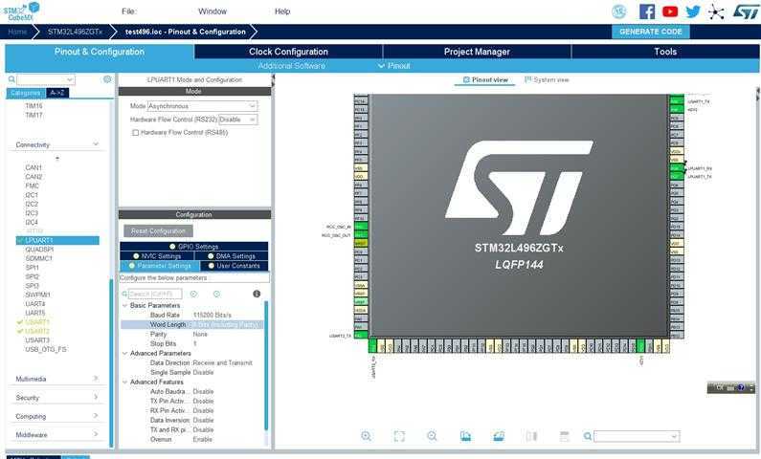The height and width of the screenshot is (459, 761).
Task: Click the STM32L496ZGTx breadcrumb
Action: [76, 32]
